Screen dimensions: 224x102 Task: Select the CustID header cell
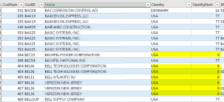(34, 5)
